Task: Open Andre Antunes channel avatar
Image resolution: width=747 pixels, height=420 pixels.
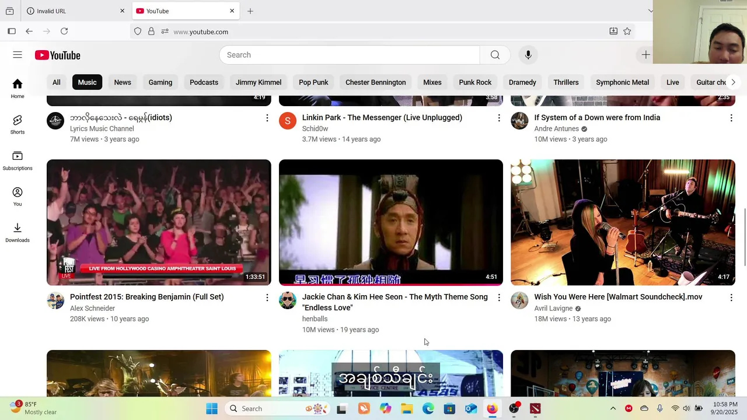Action: point(519,121)
